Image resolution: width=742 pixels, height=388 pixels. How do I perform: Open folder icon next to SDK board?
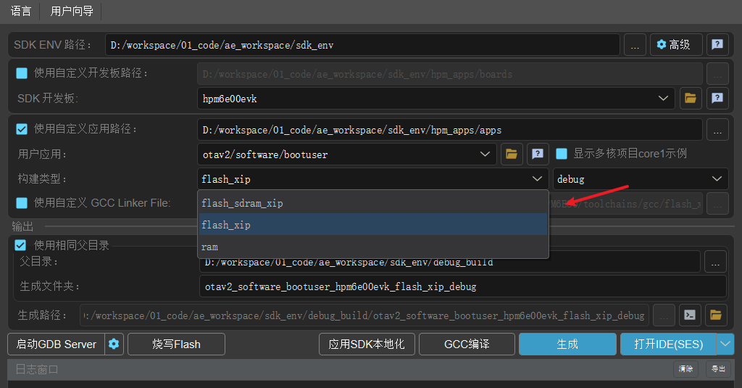pos(691,99)
